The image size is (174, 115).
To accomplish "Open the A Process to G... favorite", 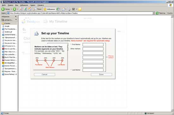I will coord(9,46).
